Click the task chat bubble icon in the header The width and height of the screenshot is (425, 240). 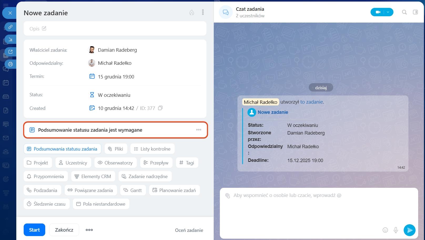pos(226,12)
